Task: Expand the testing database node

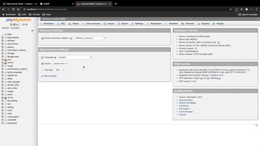Action: [2, 107]
